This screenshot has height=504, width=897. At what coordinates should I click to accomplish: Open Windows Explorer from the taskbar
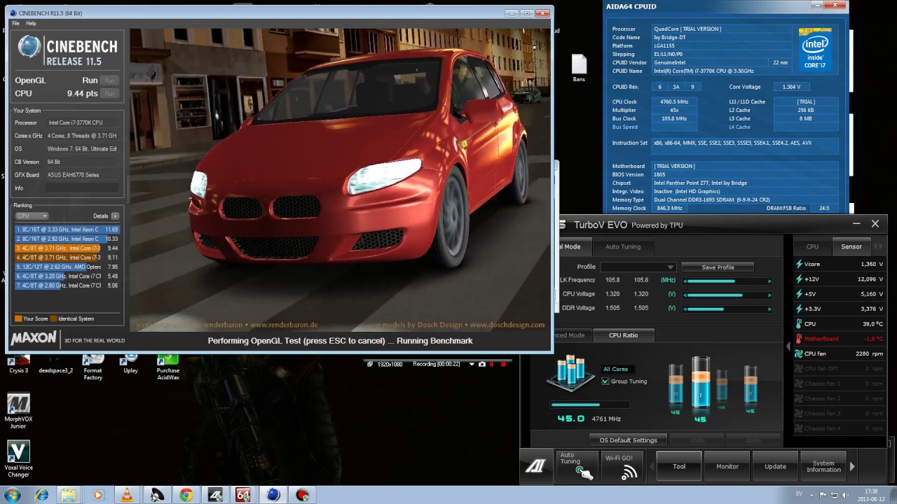69,495
